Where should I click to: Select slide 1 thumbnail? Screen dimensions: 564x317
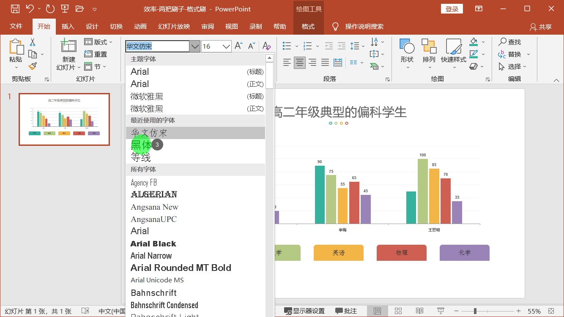64,119
